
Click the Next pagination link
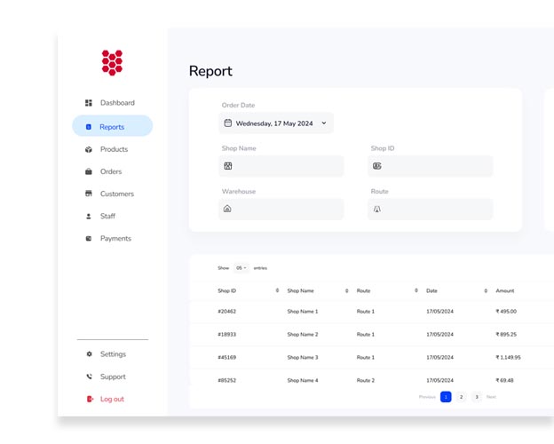[x=491, y=397]
